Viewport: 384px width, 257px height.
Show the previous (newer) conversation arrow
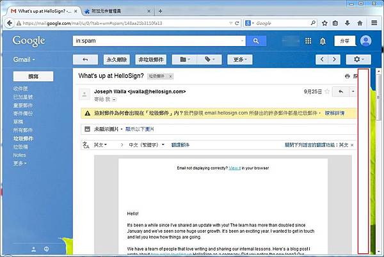[322, 59]
